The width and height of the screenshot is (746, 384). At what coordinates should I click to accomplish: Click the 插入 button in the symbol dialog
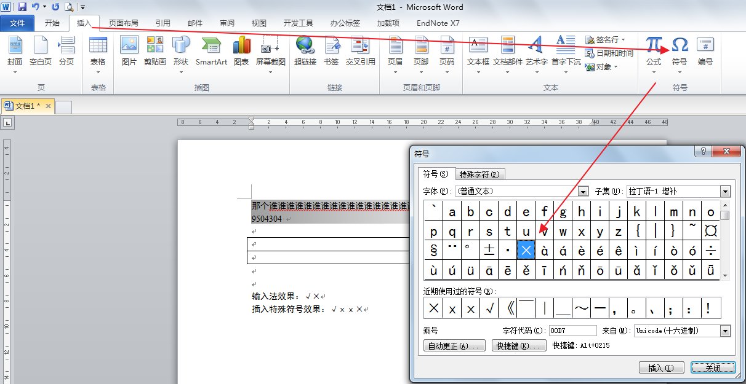(x=661, y=367)
